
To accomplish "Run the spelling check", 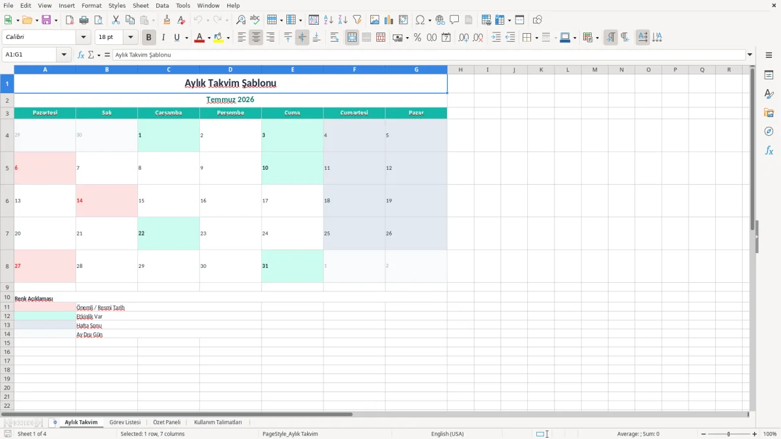I will (x=255, y=20).
